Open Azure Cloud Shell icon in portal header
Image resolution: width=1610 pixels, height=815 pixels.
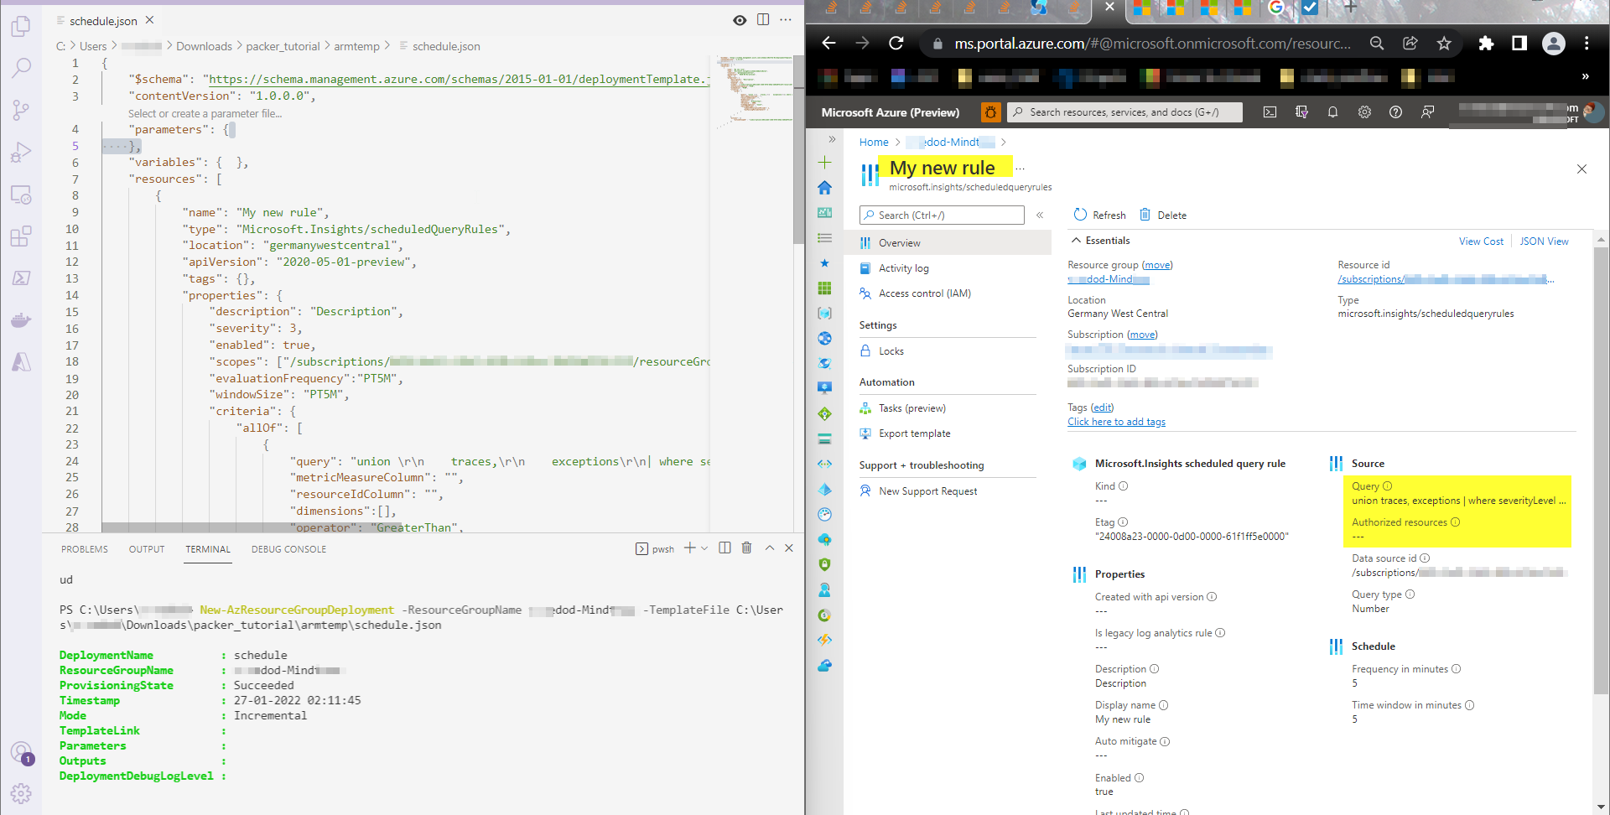(1270, 112)
